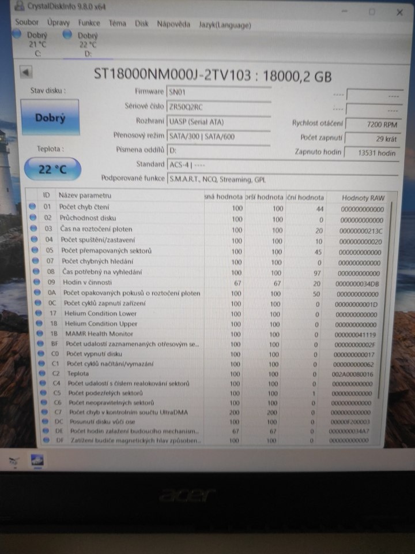The image size is (415, 554).
Task: Click the attribute list vertical scrollbar
Action: point(386,300)
